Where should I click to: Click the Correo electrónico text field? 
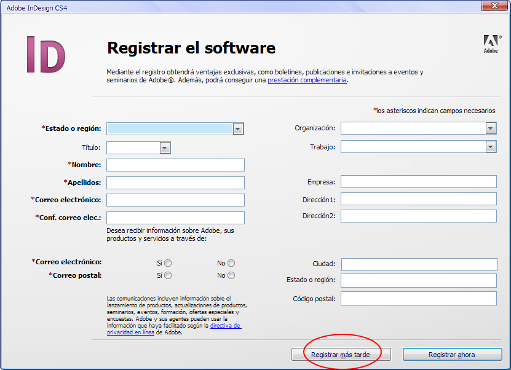point(175,200)
